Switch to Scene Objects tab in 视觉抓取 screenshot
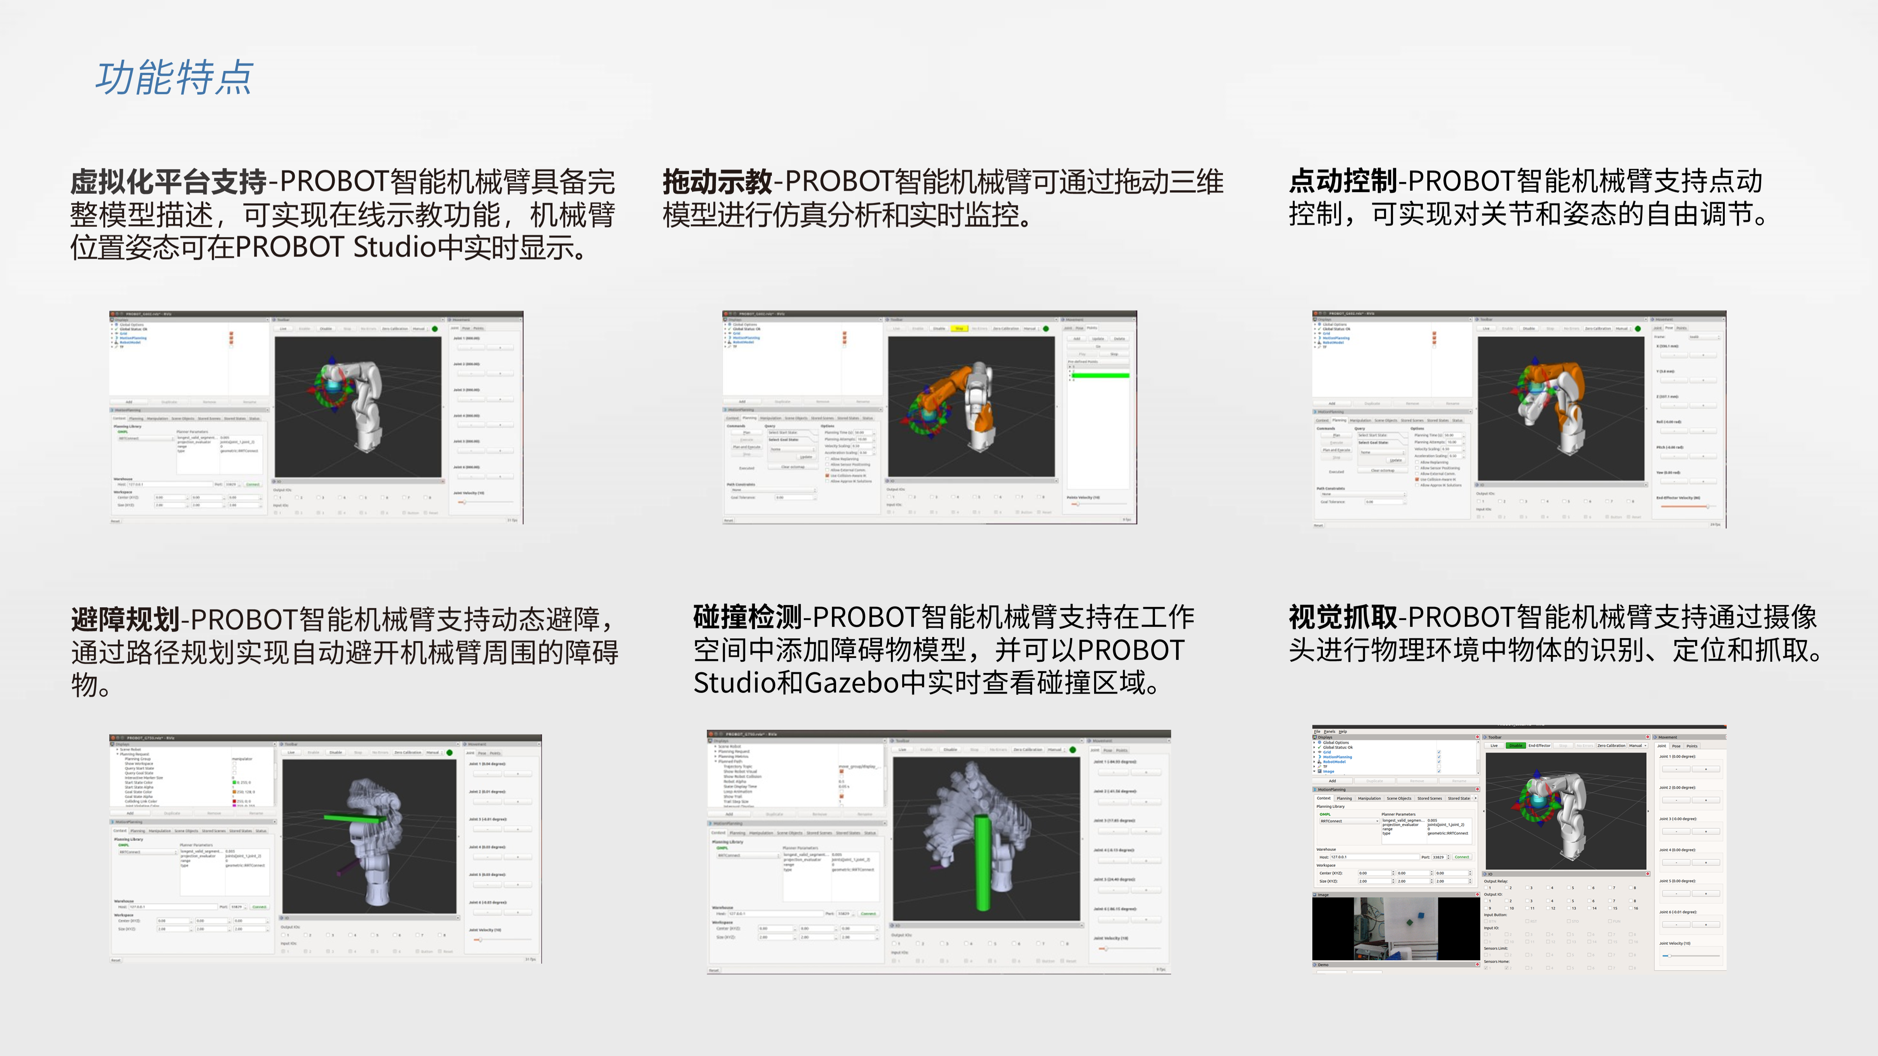 pyautogui.click(x=1399, y=799)
